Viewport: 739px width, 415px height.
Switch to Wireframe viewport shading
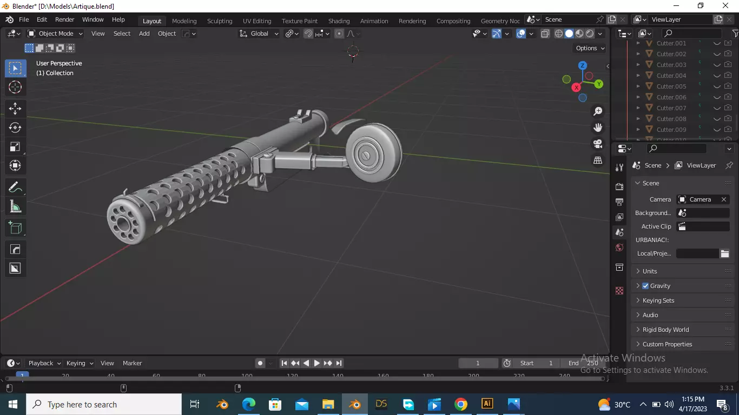click(559, 34)
